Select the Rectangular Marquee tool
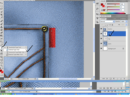 (2, 6)
